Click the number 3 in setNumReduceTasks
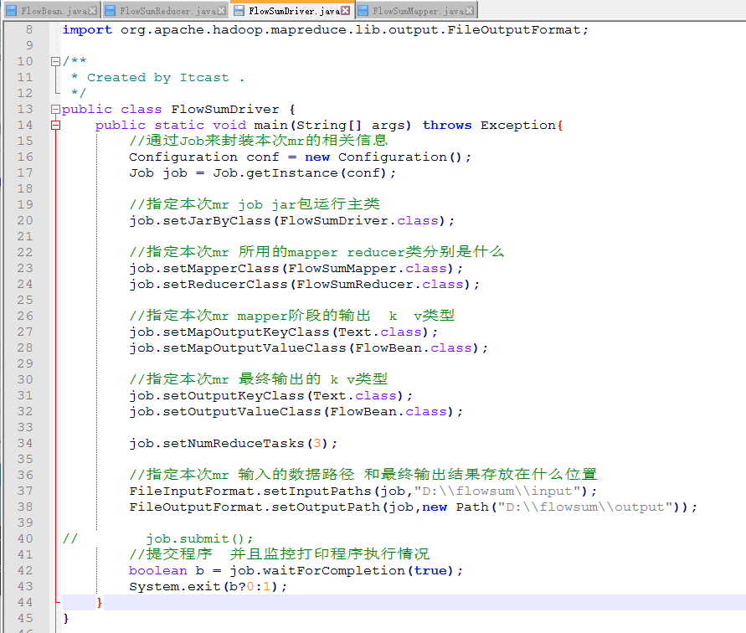 pos(316,443)
